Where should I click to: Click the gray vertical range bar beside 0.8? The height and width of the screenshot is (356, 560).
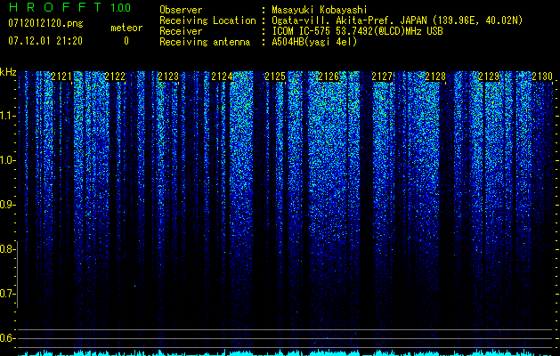pos(18,274)
